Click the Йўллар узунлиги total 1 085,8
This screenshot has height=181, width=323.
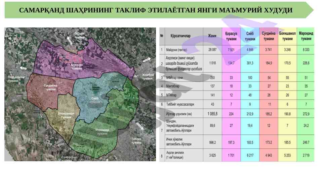(212, 114)
